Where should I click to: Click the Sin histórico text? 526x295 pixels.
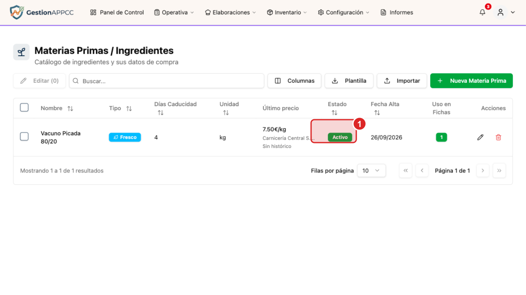tap(277, 146)
